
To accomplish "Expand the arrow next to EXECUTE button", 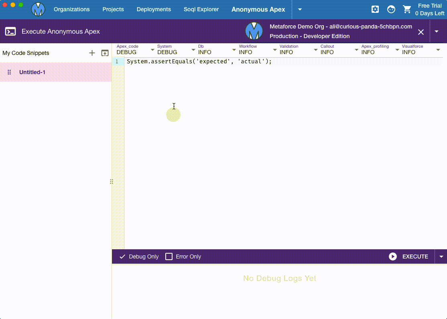I will point(441,256).
